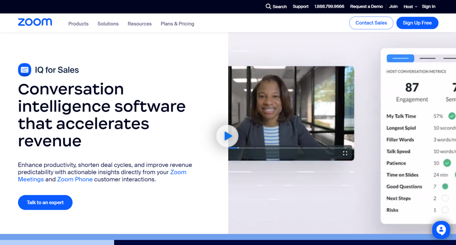Follow the Zoom Phone link

point(75,179)
